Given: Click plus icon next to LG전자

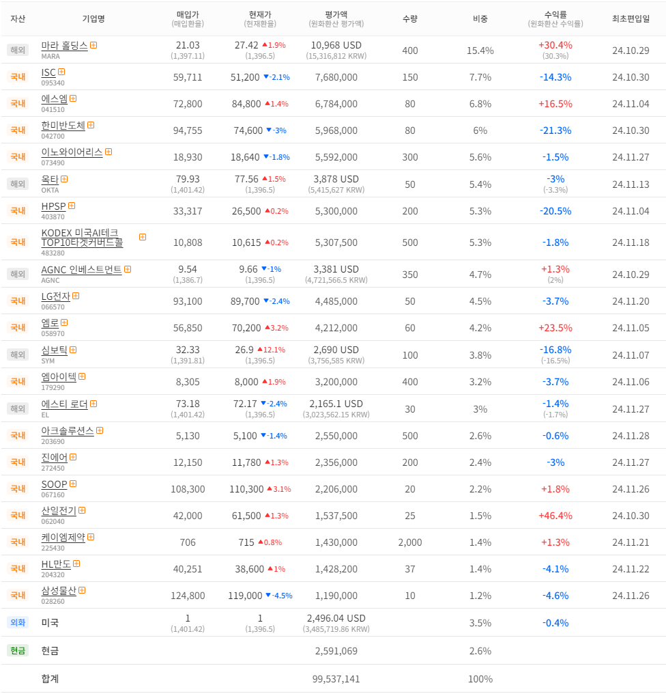Looking at the screenshot, I should [x=76, y=296].
